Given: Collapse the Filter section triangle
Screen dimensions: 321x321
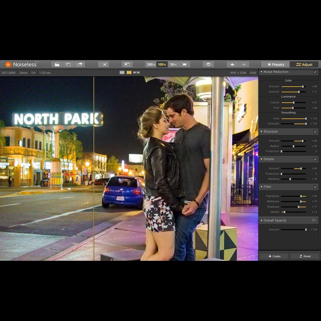Looking at the screenshot, I should [261, 187].
